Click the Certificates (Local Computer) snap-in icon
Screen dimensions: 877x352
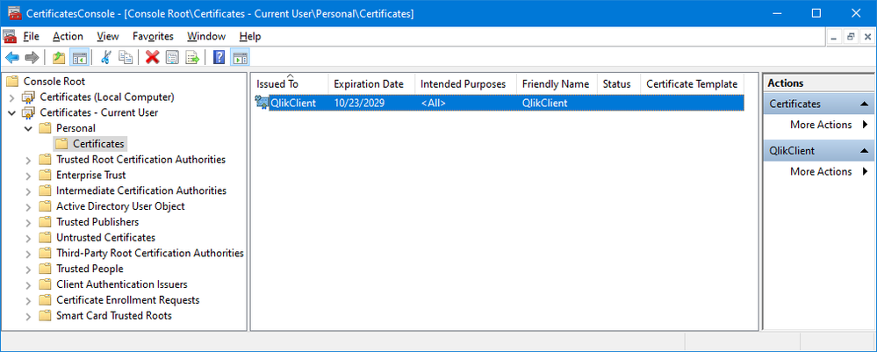[28, 97]
